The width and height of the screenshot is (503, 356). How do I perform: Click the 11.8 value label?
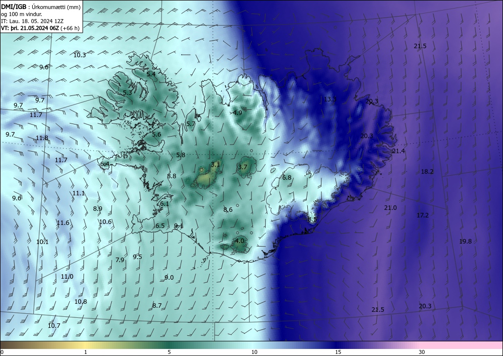click(x=42, y=138)
